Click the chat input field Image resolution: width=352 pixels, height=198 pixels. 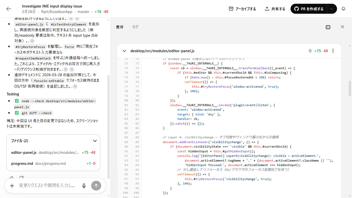point(47,186)
